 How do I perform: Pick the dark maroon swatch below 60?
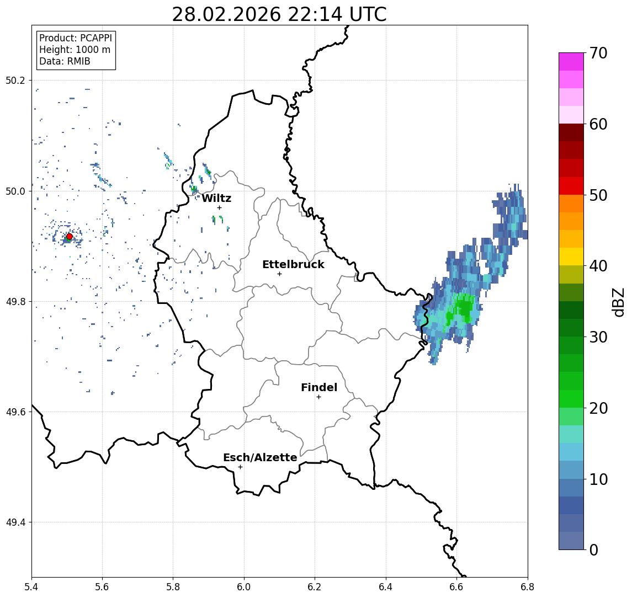point(571,132)
